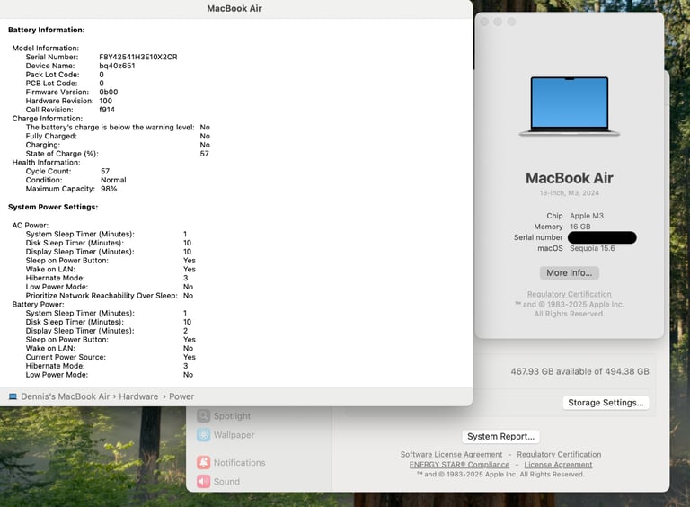This screenshot has width=690, height=507.
Task: Click device name bq40z651
Action: [117, 66]
